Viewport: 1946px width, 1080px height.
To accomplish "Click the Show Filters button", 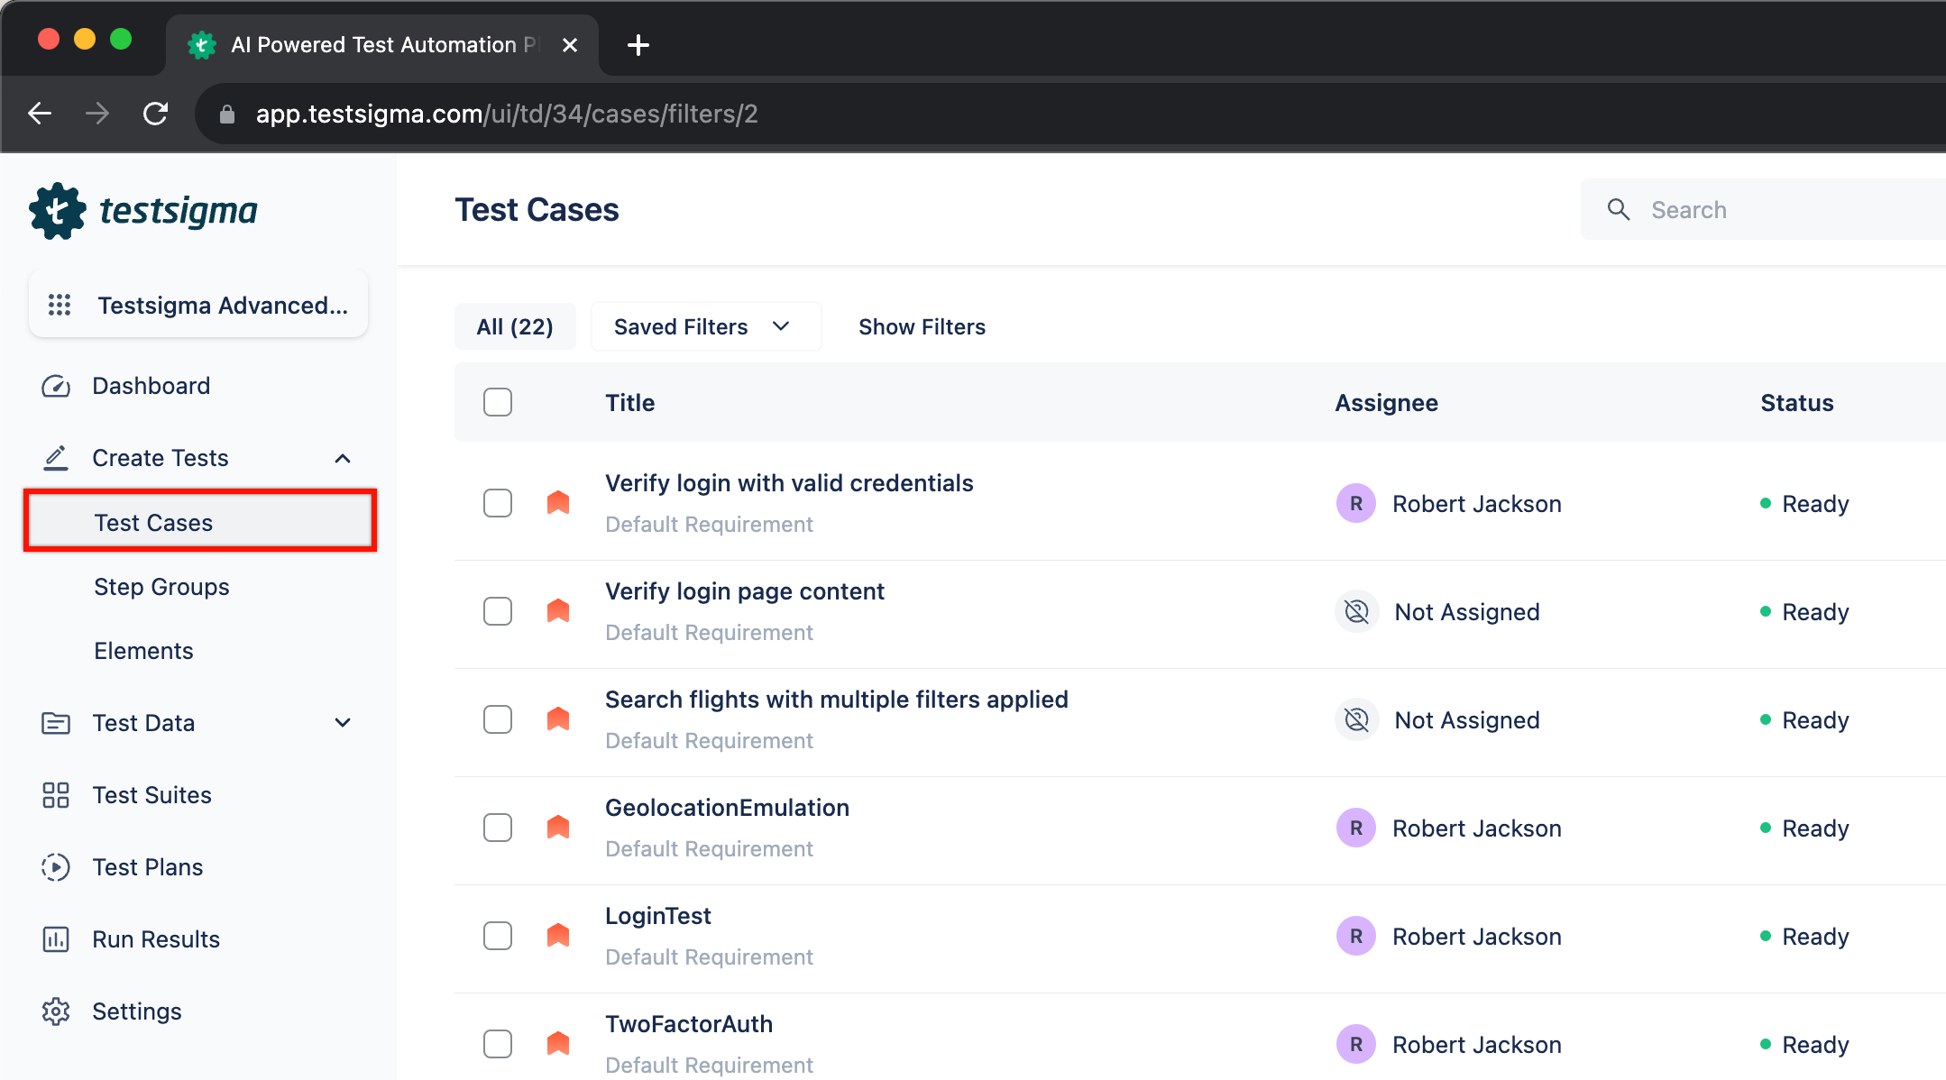I will 921,327.
